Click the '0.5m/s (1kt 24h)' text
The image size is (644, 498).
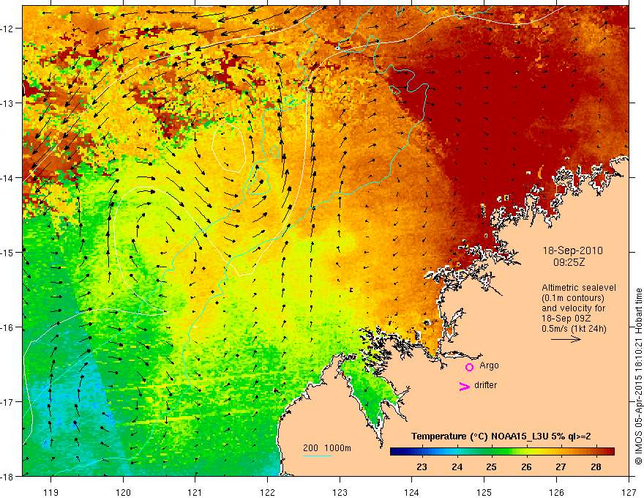[x=574, y=329]
